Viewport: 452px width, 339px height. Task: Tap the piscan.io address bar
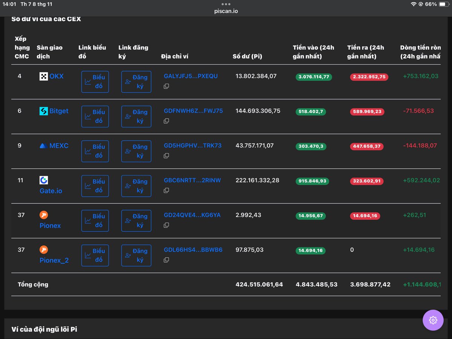coord(226,11)
